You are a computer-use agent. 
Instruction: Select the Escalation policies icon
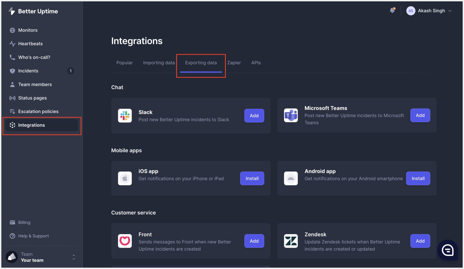click(x=12, y=111)
